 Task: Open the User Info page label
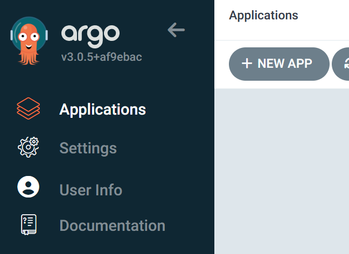pos(91,190)
